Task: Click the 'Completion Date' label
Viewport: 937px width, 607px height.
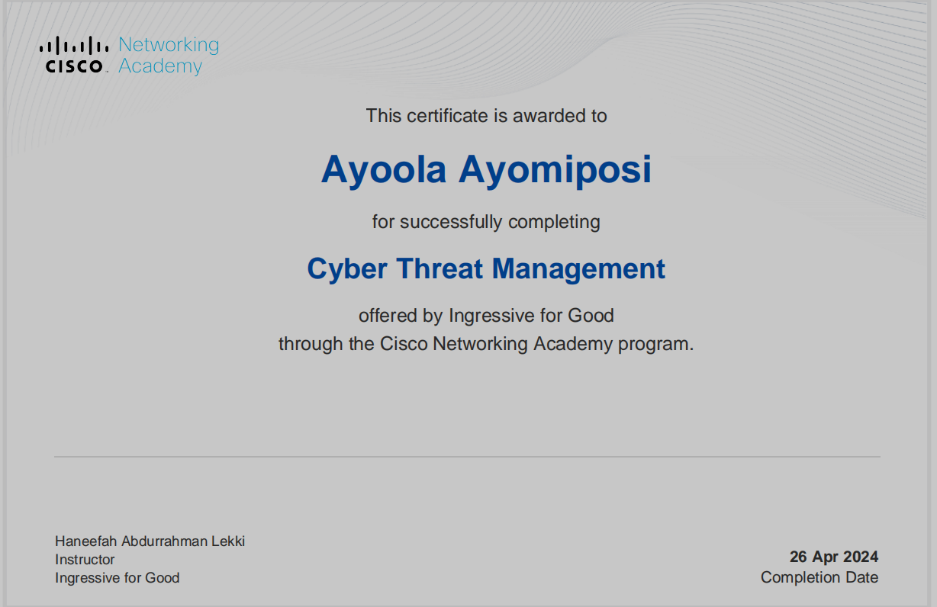Action: click(819, 578)
